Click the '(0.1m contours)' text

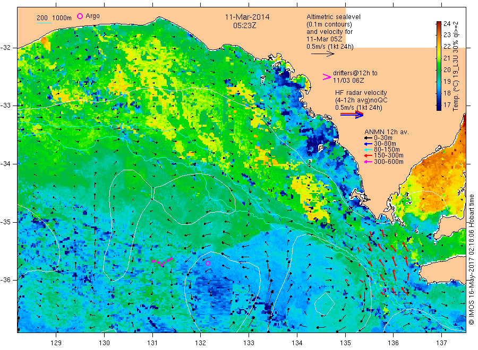click(329, 24)
